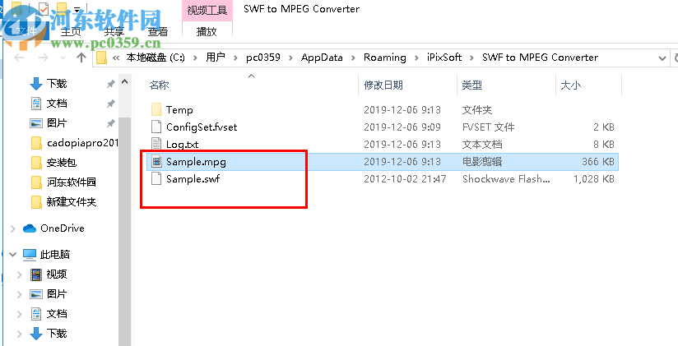Image resolution: width=678 pixels, height=346 pixels.
Task: Expand chevron after AppData breadcrumb
Action: 353,58
